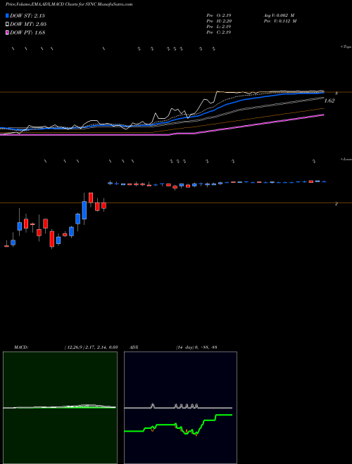This screenshot has width=352, height=464.
Task: Click the green ADX line's final step
Action: pyautogui.click(x=224, y=415)
